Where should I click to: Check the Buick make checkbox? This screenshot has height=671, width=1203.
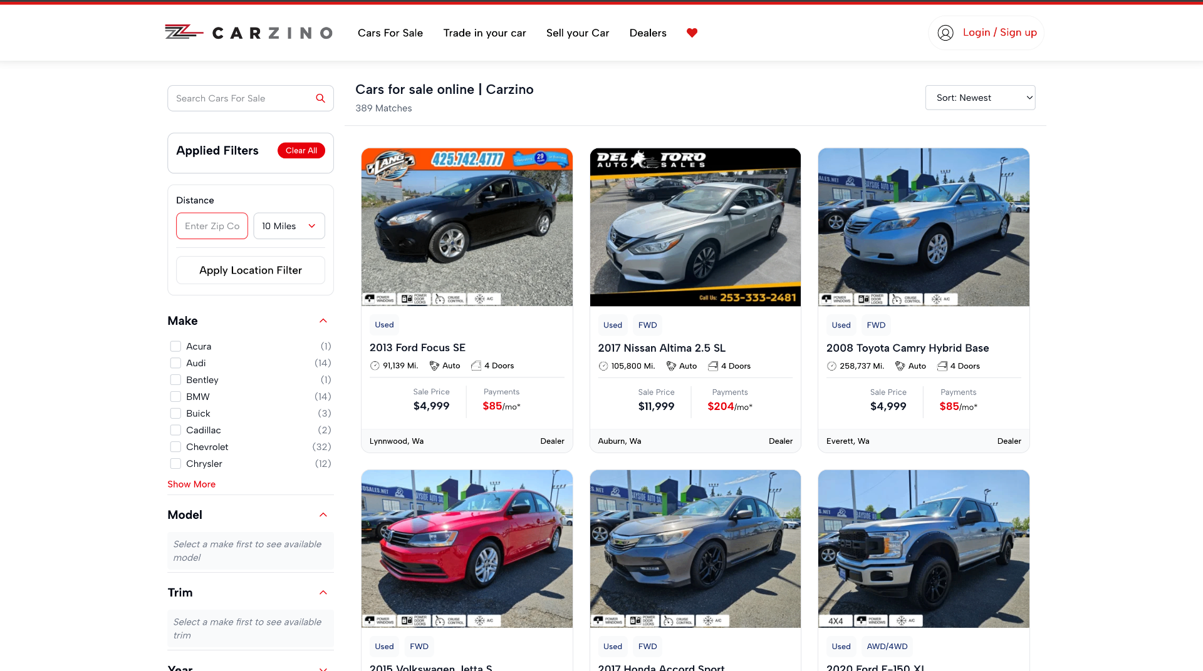[x=175, y=414]
